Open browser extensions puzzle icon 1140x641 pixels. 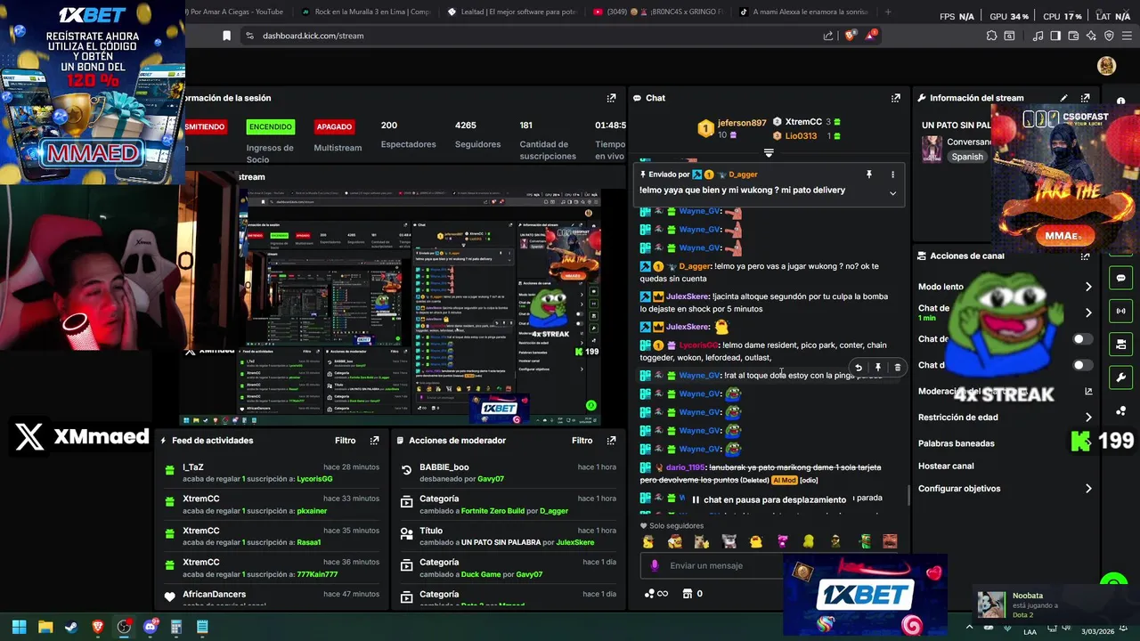tap(991, 36)
